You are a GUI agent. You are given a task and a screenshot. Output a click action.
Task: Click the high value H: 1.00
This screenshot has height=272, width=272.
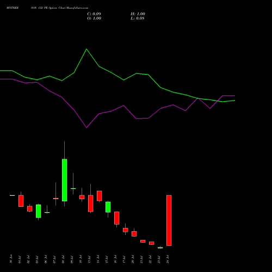click(138, 14)
